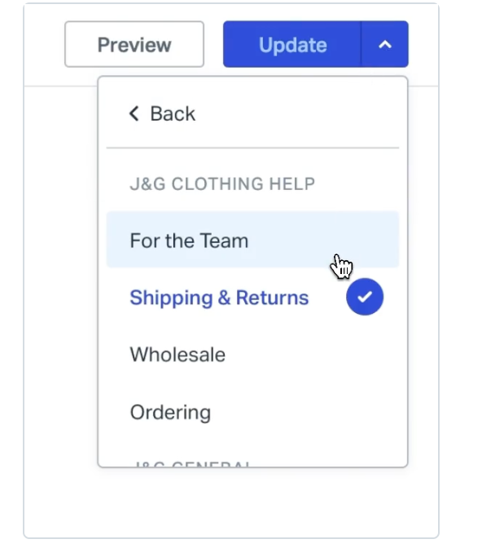Click the blue checkmark next to Shipping & Returns

pos(365,297)
